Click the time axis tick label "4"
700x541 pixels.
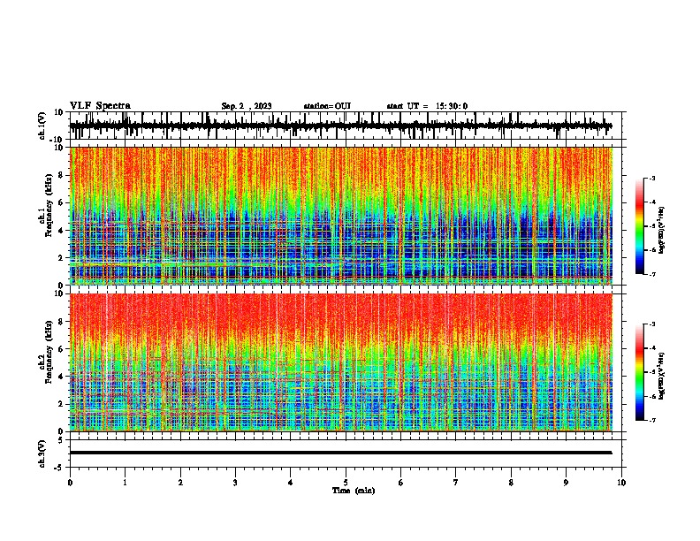pos(291,483)
